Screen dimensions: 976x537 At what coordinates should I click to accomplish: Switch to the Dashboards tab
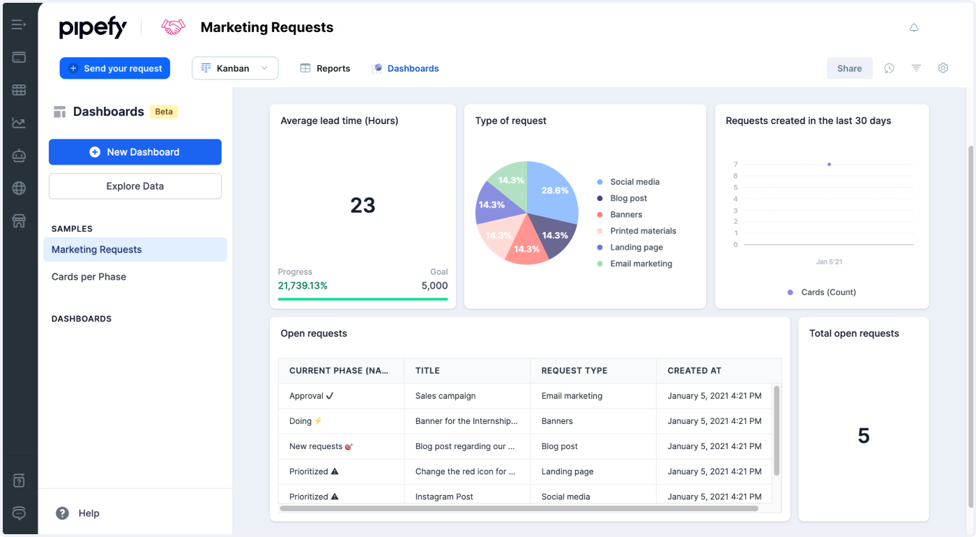coord(406,68)
